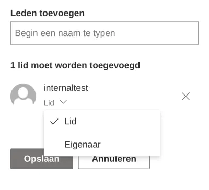This screenshot has height=190, width=209.
Task: Click the internaltest profile avatar icon
Action: [23, 94]
